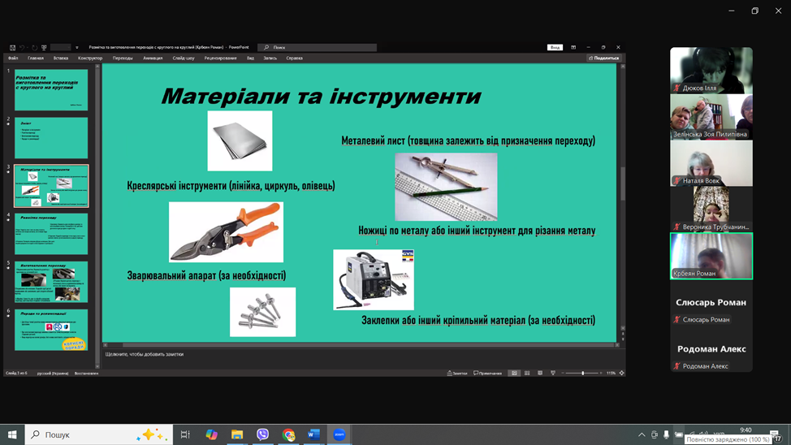Image resolution: width=791 pixels, height=445 pixels.
Task: Switch to the Анимация ribbon tab
Action: click(153, 58)
